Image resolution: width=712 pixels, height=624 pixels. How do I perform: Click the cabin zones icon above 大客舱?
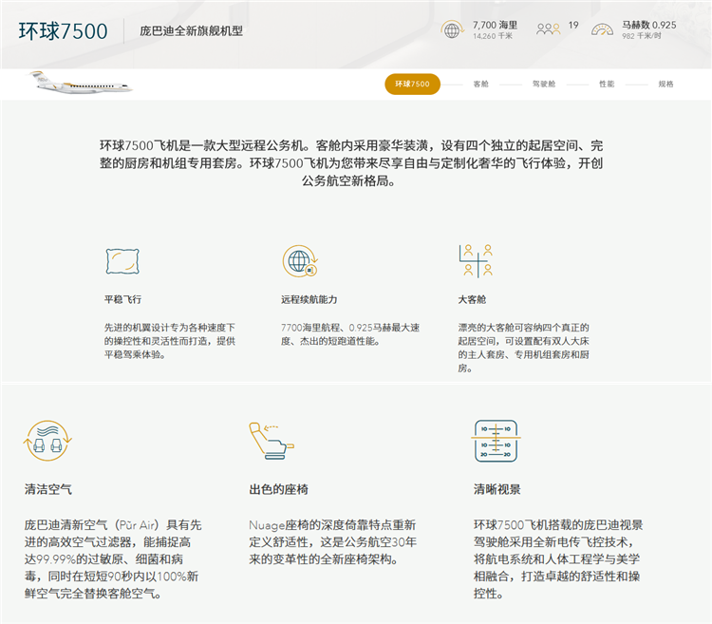(x=476, y=260)
